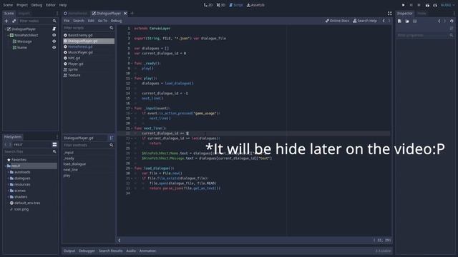Collapse the DialoguePlayer root node
This screenshot has height=257, width=458.
[x=5, y=29]
